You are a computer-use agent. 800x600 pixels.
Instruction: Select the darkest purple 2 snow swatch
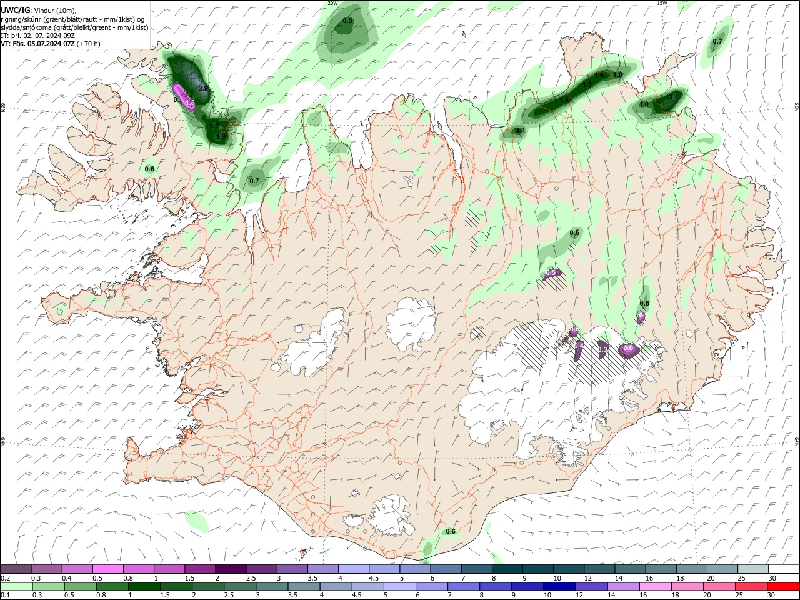point(231,569)
